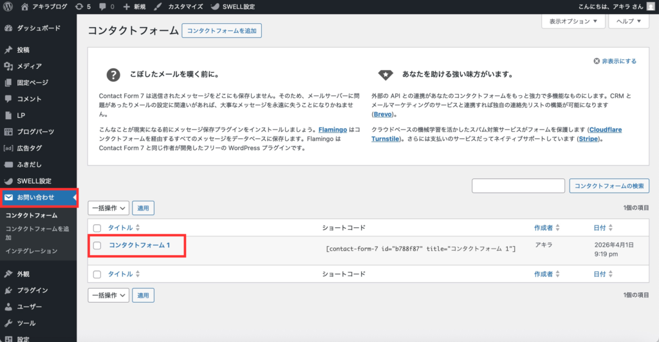Toggle the select-all checkbox in table footer
This screenshot has height=342, width=659.
click(x=97, y=274)
